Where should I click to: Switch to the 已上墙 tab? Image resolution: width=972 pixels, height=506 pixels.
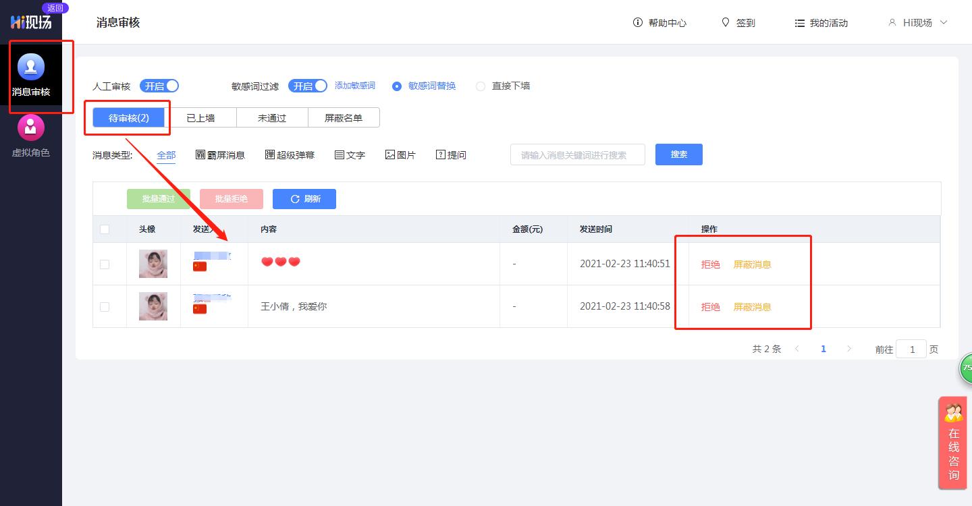coord(200,117)
